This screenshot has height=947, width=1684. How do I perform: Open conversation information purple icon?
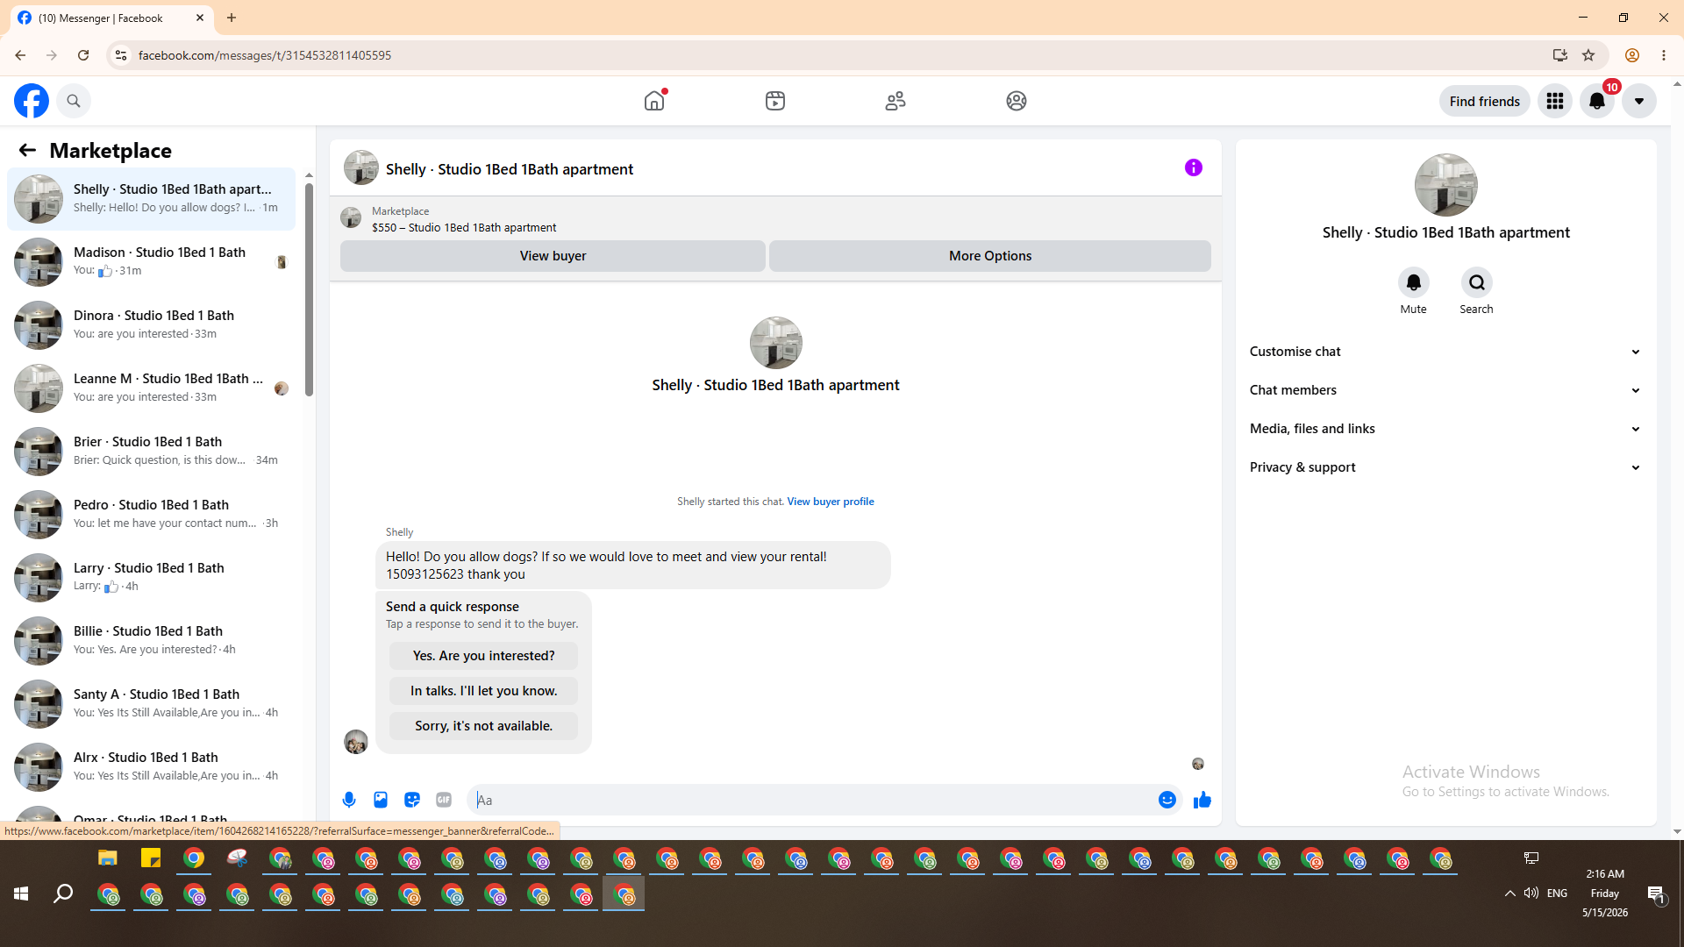coord(1194,167)
